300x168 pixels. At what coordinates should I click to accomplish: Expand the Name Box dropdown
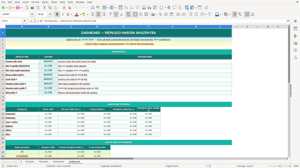click(24, 21)
